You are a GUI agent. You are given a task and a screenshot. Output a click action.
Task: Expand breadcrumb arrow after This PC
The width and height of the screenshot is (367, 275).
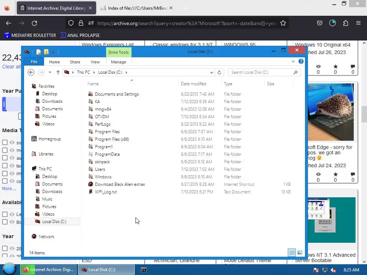[x=94, y=72]
